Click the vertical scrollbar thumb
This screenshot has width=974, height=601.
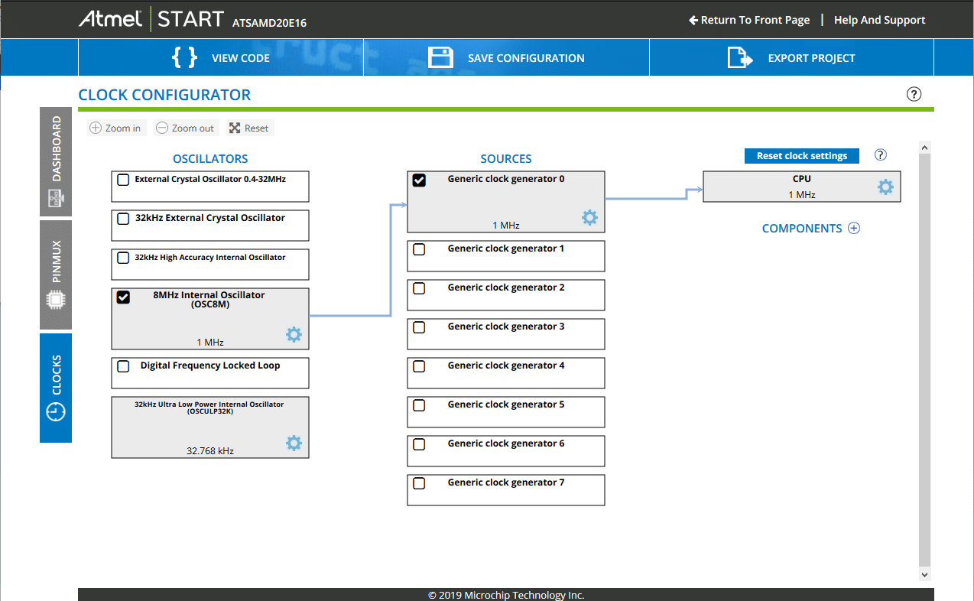tap(924, 359)
